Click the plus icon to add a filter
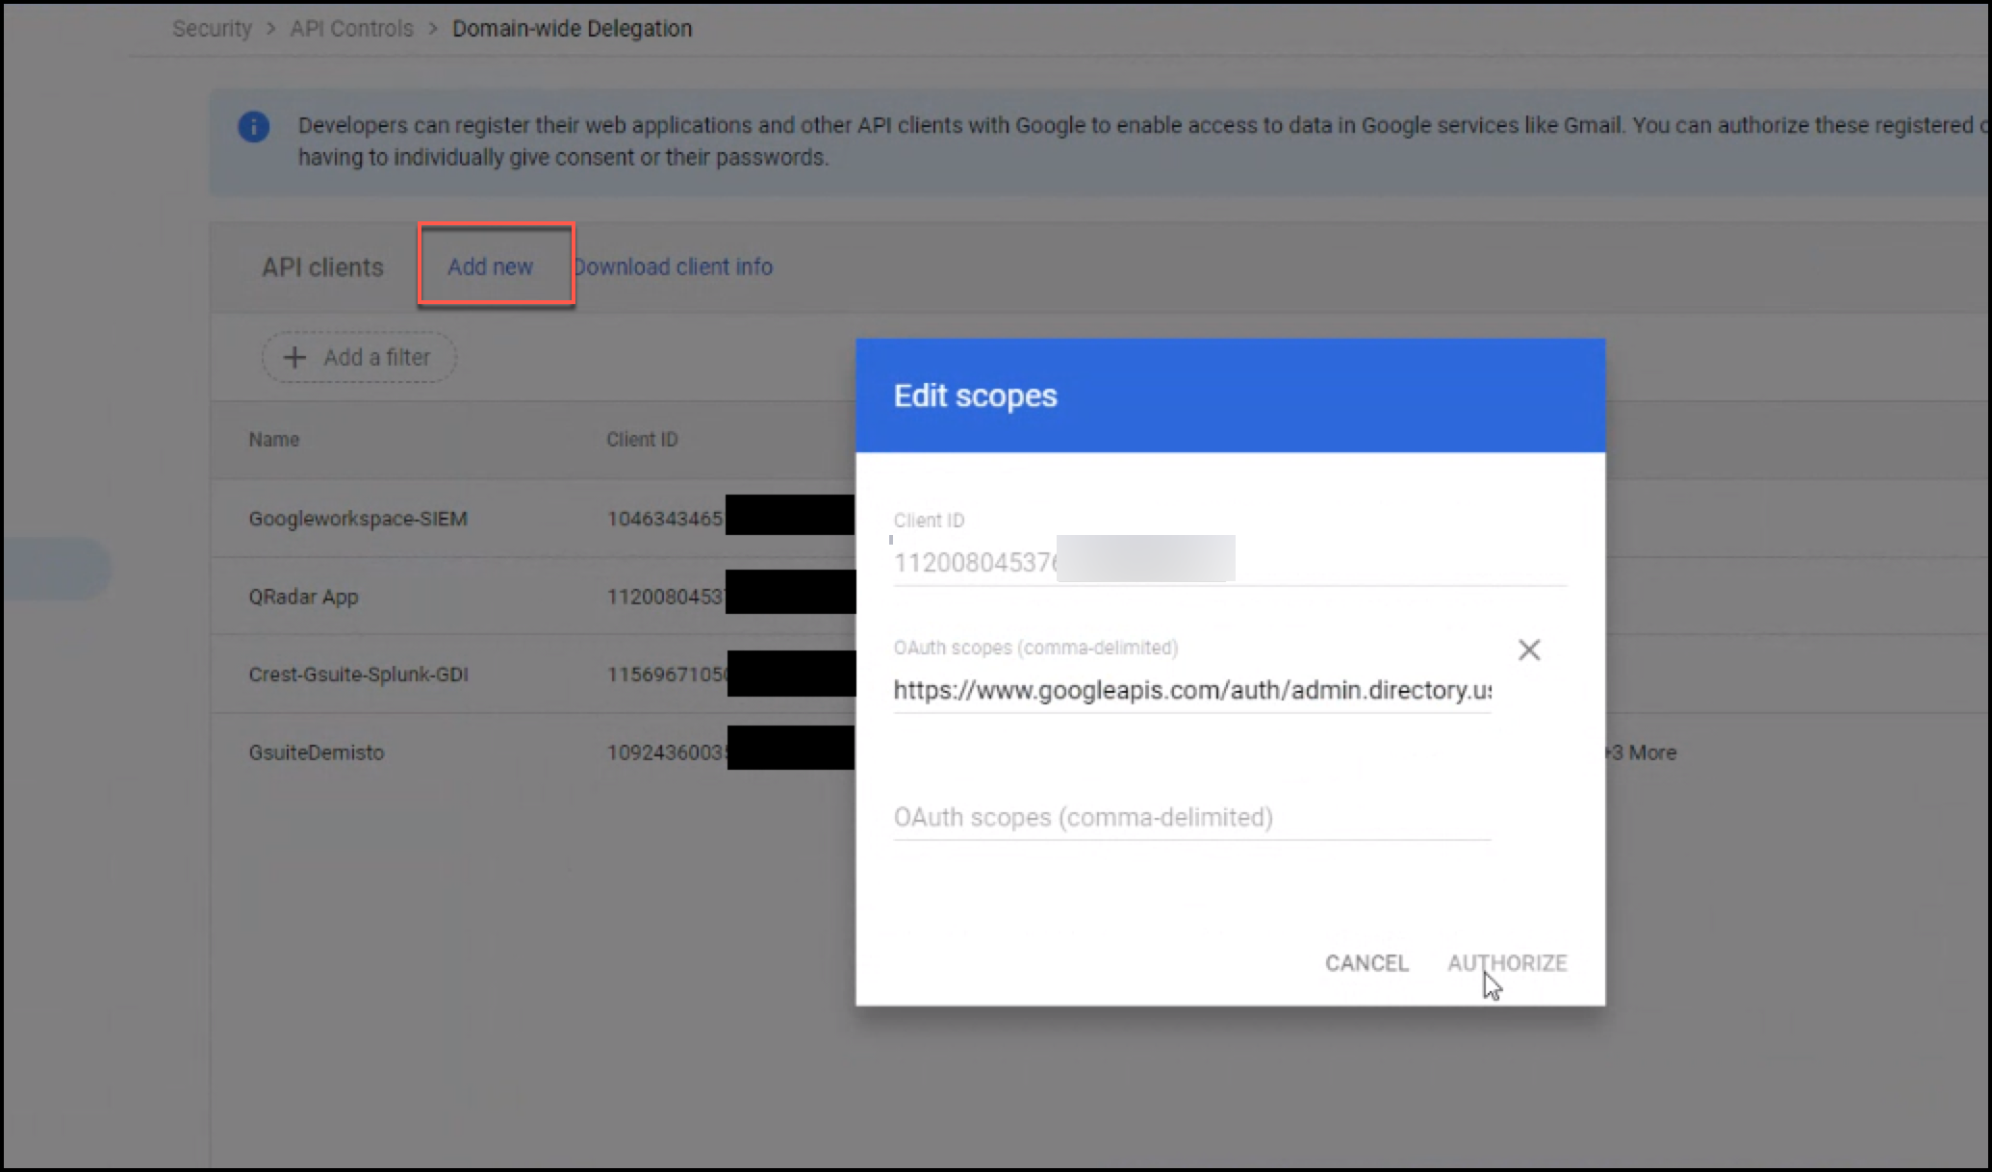Screen dimensions: 1992x1172 (294, 357)
